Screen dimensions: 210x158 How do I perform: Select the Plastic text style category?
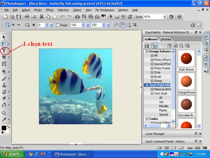(163, 110)
